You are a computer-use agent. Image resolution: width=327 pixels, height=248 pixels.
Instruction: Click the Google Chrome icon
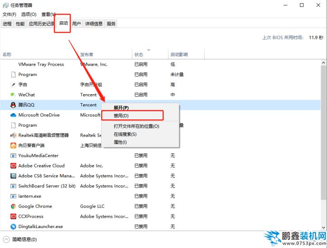click(13, 206)
